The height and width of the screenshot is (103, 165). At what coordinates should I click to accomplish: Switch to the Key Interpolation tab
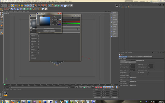point(148,57)
